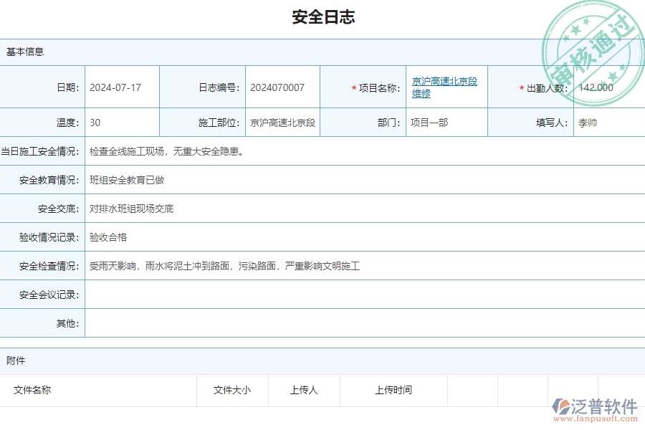Image resolution: width=645 pixels, height=430 pixels.
Task: Click the empty 安全会议记录 field
Action: click(287, 295)
